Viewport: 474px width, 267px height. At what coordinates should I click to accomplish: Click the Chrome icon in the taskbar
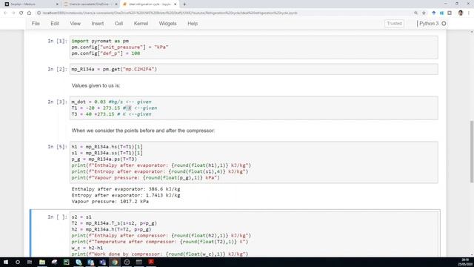click(115, 262)
